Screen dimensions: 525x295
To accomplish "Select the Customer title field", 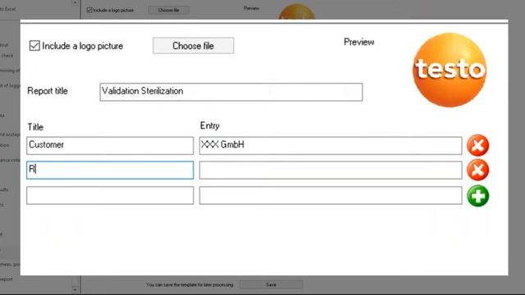I will click(x=110, y=146).
